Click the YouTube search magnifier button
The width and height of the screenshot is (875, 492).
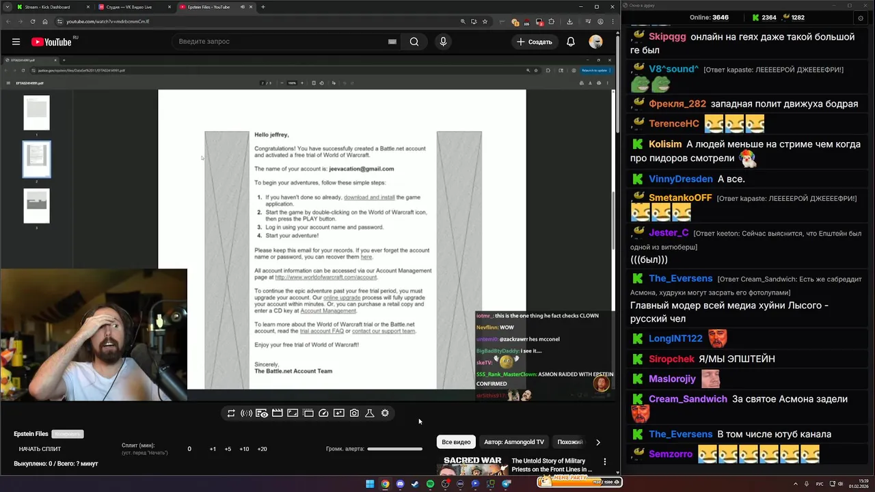(414, 42)
